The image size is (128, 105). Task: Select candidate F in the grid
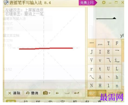(x=117, y=43)
